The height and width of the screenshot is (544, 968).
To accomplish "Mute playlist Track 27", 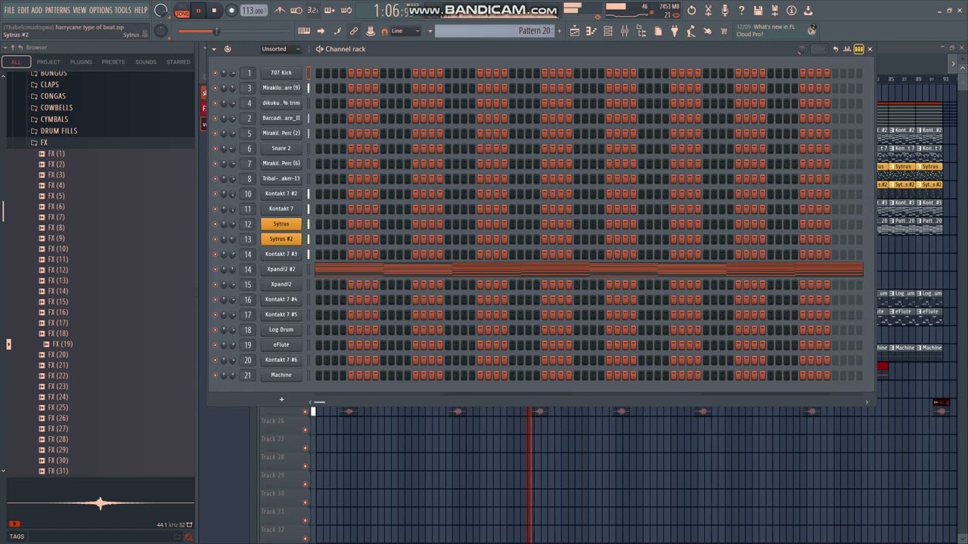I will click(x=306, y=448).
